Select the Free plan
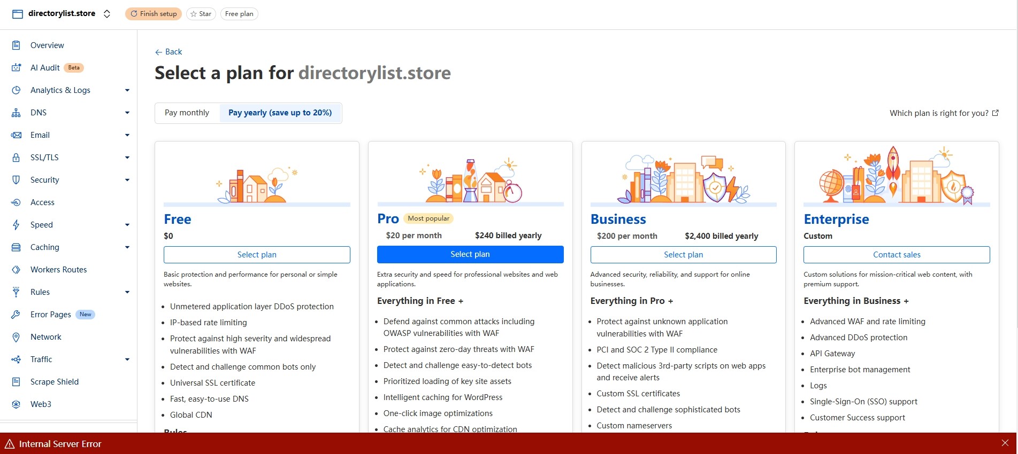The height and width of the screenshot is (454, 1018). (x=257, y=255)
